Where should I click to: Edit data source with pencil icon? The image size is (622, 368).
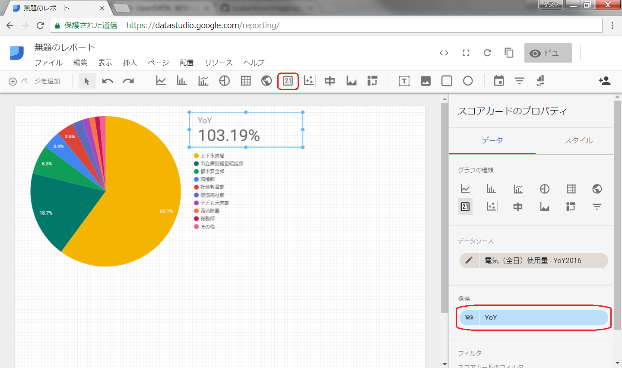[x=469, y=260]
